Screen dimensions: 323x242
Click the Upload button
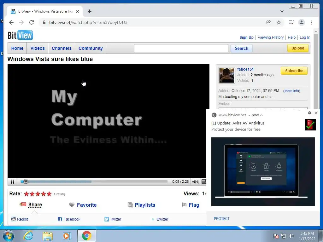point(298,48)
